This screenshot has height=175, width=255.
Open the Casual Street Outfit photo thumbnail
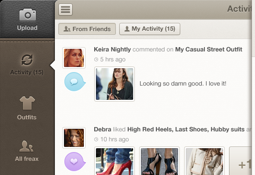[115, 84]
